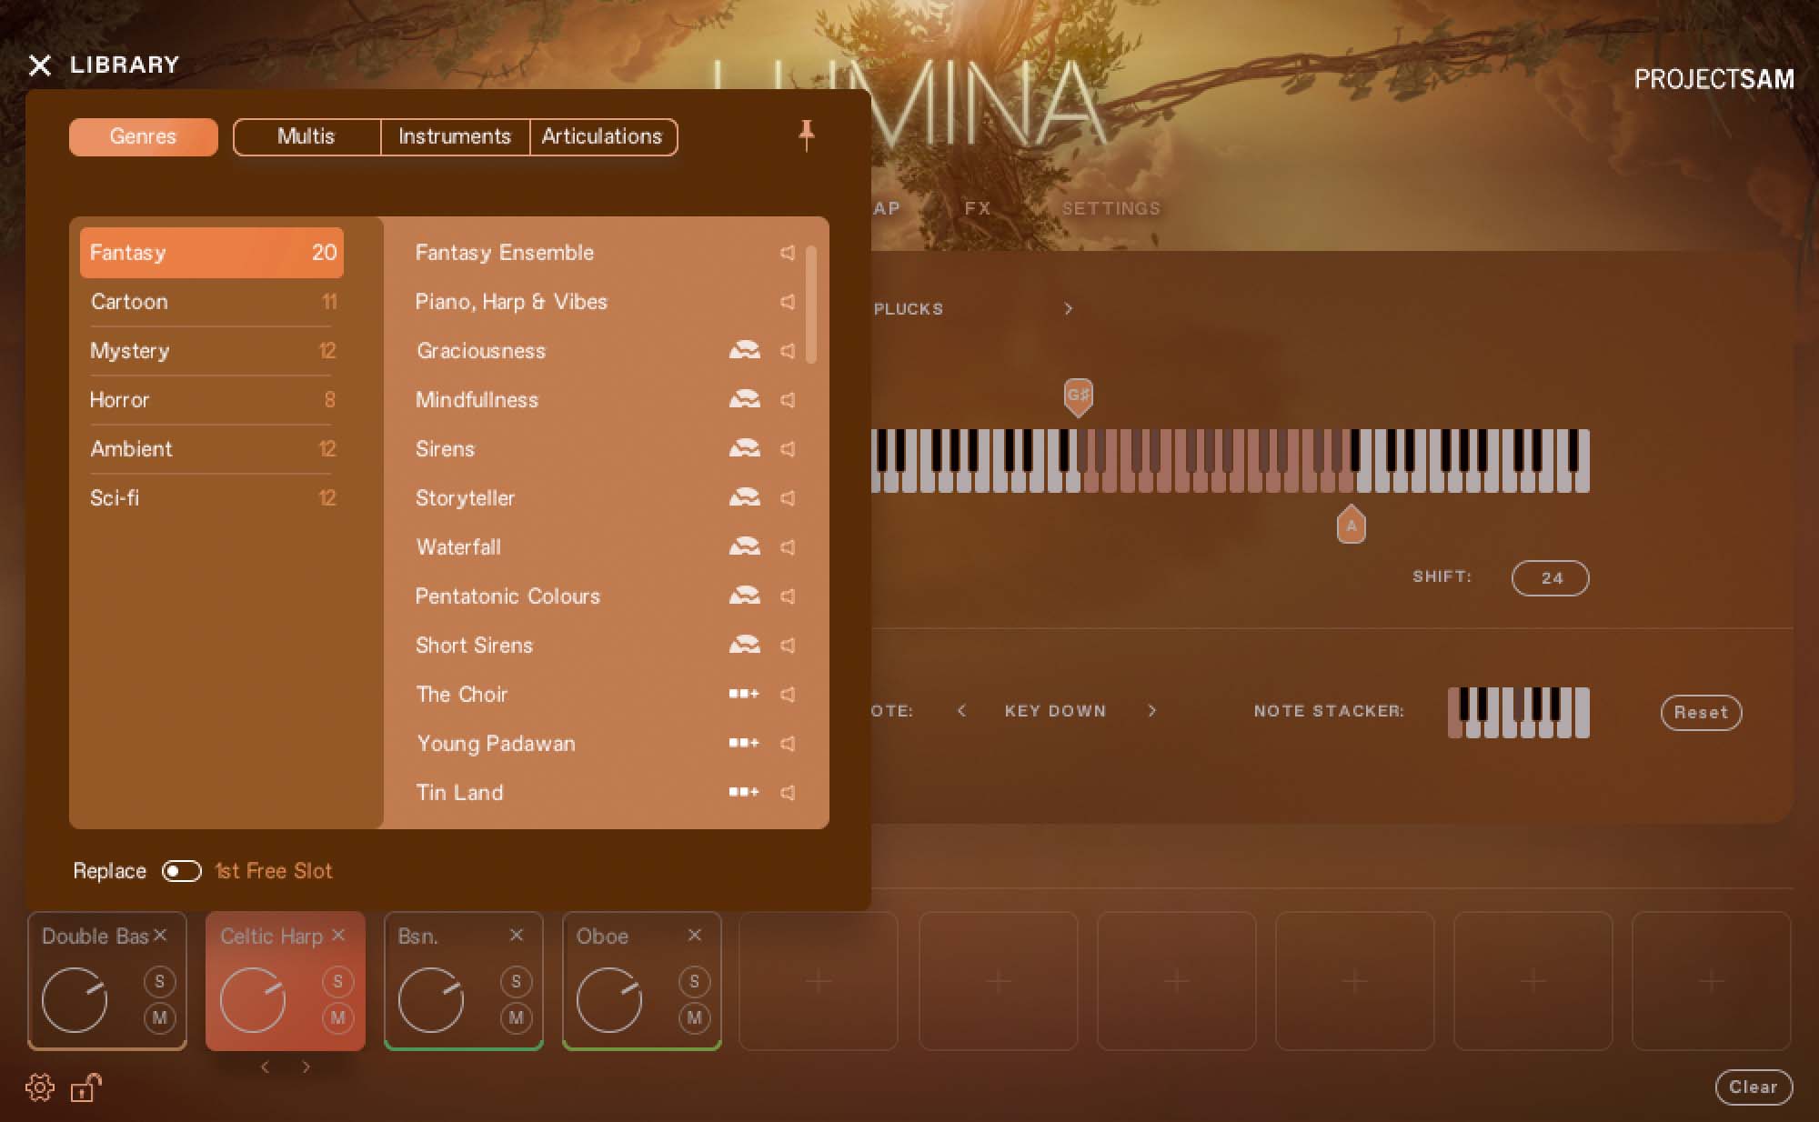Click the Clear button
Viewport: 1819px width, 1122px height.
coord(1753,1087)
